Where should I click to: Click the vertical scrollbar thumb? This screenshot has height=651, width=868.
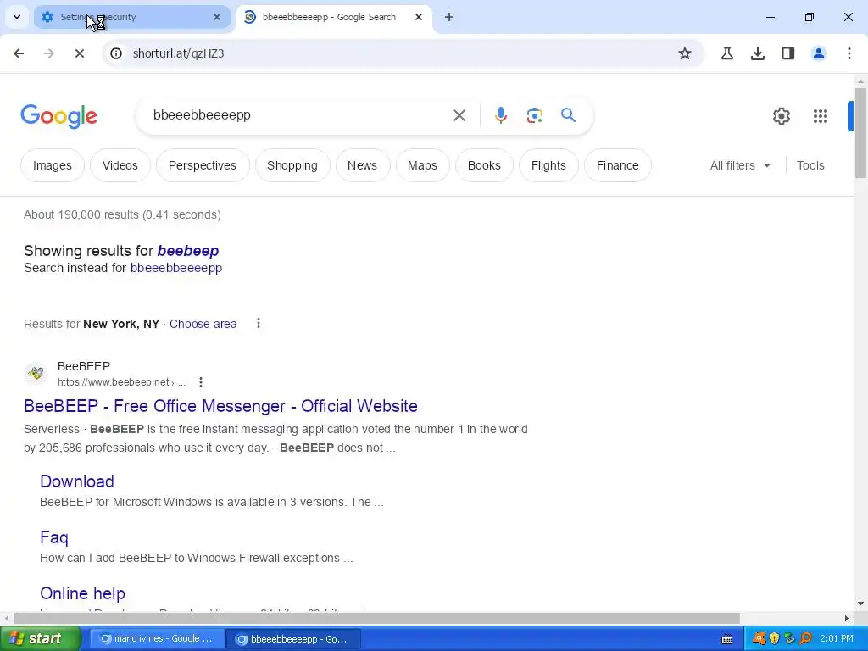(860, 133)
